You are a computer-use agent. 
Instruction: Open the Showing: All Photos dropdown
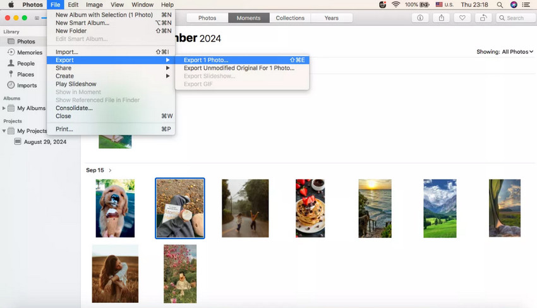pyautogui.click(x=505, y=52)
